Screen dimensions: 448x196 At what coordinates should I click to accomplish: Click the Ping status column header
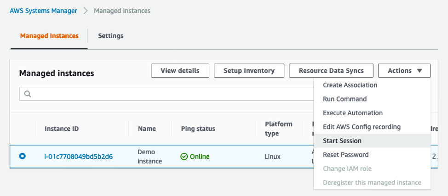coord(198,129)
